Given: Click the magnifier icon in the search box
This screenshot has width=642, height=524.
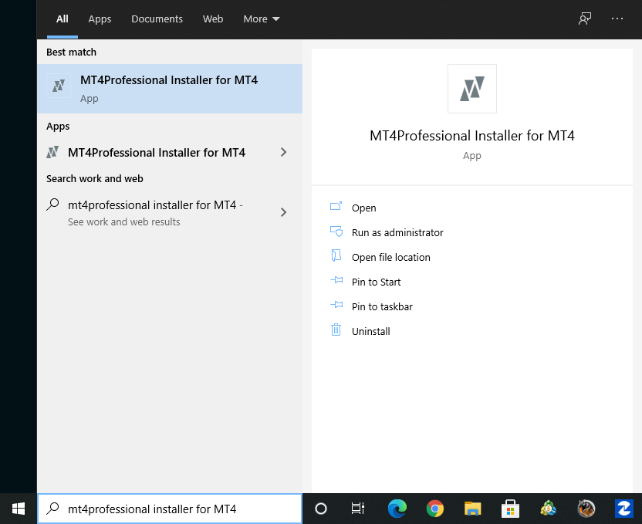Looking at the screenshot, I should click(52, 508).
